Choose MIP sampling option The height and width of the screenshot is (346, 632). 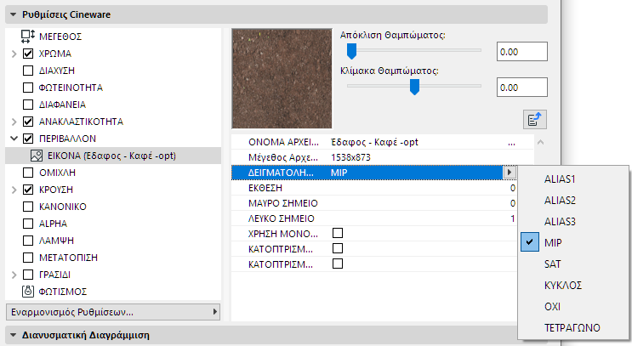point(573,242)
